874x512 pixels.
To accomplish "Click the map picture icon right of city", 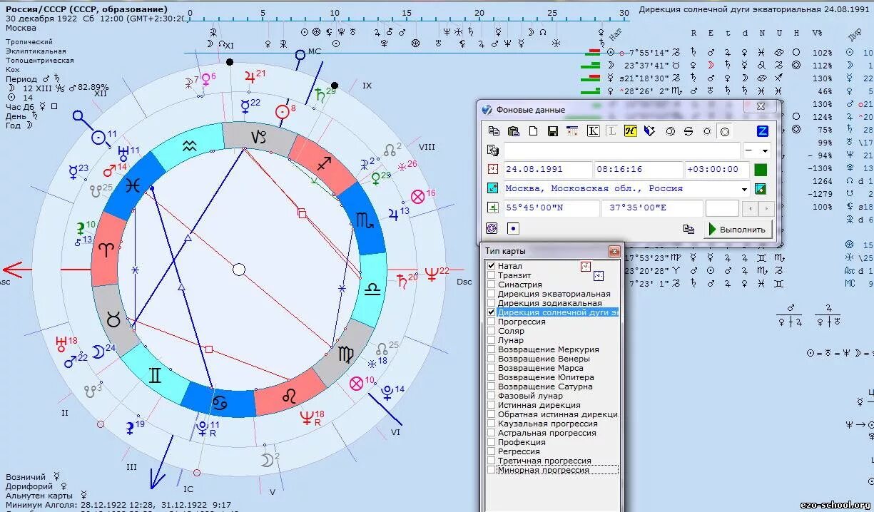I will click(761, 189).
